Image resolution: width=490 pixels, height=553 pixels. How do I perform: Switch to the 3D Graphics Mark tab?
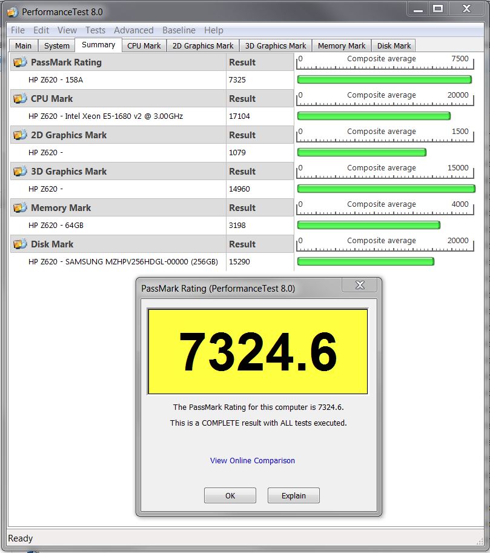276,45
